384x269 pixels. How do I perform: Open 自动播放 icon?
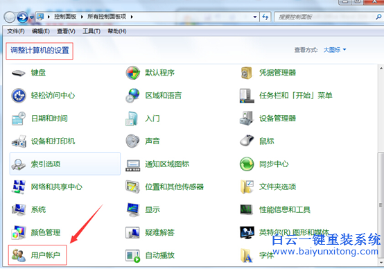point(132,256)
